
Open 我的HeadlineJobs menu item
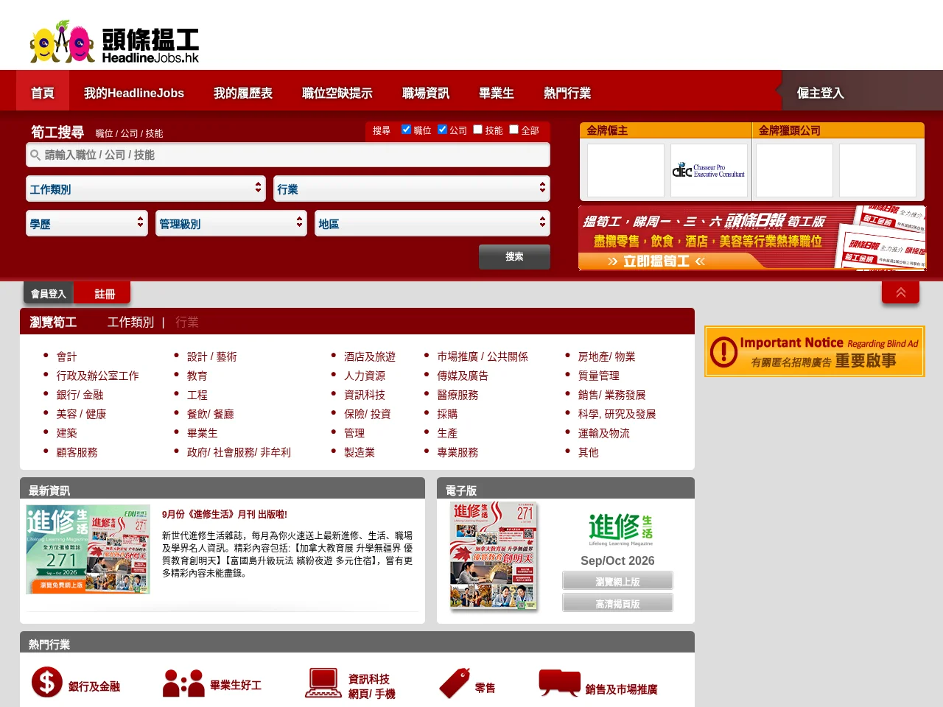pyautogui.click(x=134, y=93)
